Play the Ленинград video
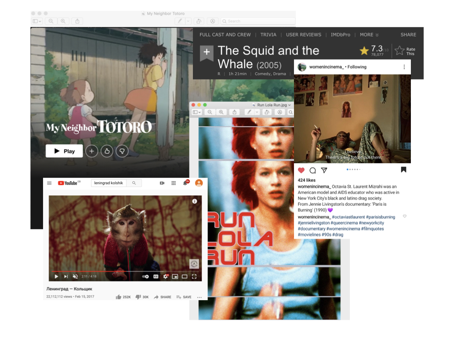 (x=56, y=276)
